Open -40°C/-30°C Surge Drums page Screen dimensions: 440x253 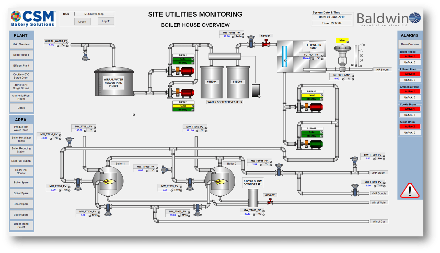point(21,87)
